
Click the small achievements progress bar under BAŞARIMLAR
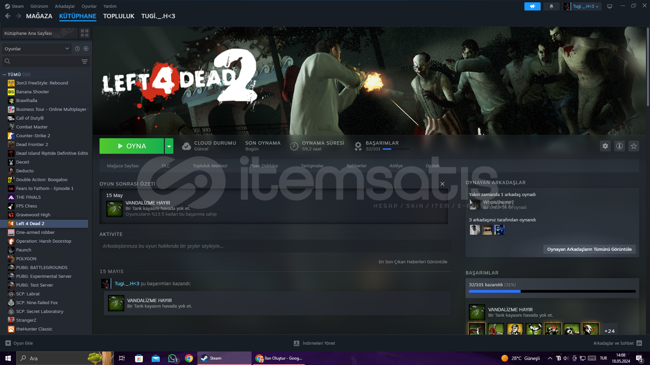click(x=396, y=149)
